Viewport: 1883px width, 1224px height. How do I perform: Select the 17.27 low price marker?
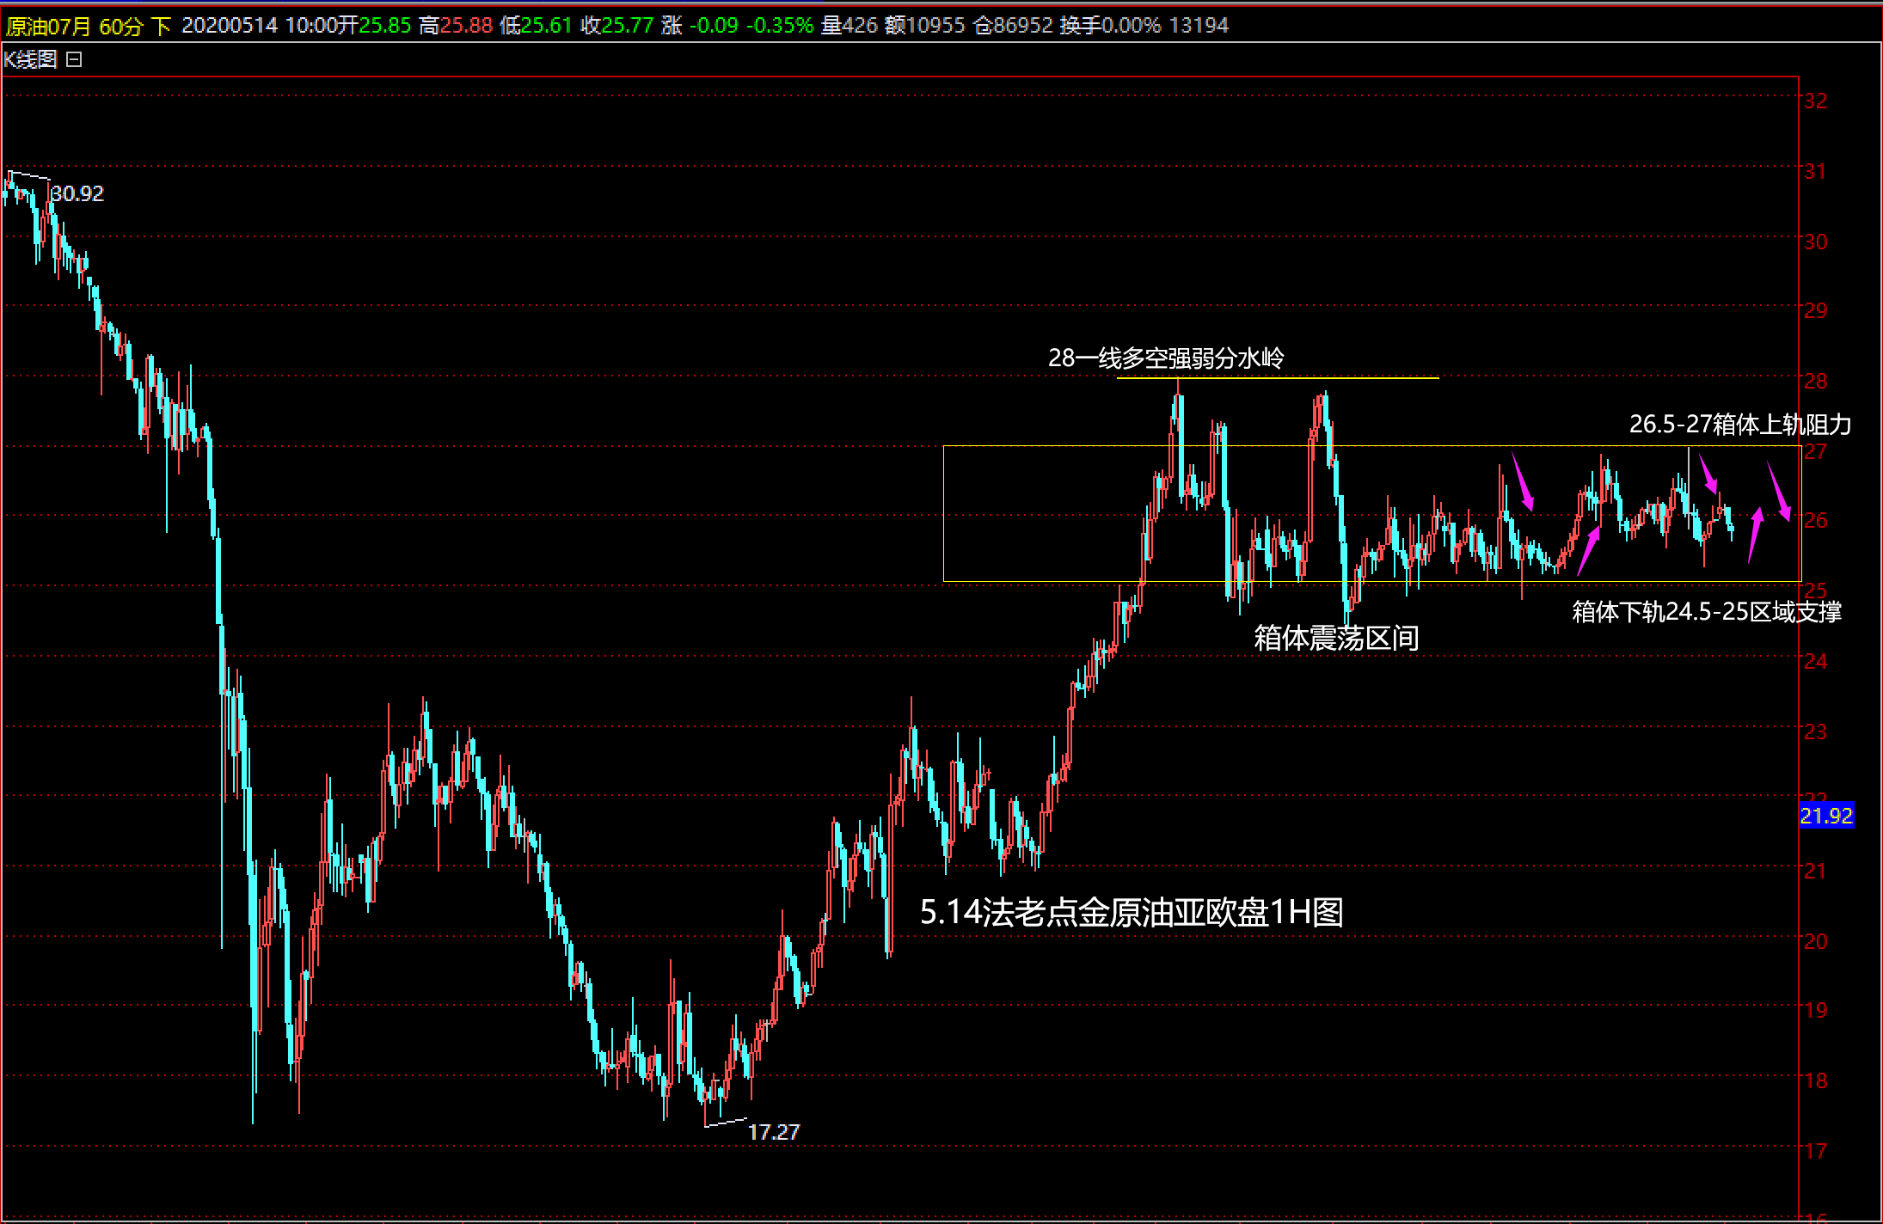[x=773, y=1132]
